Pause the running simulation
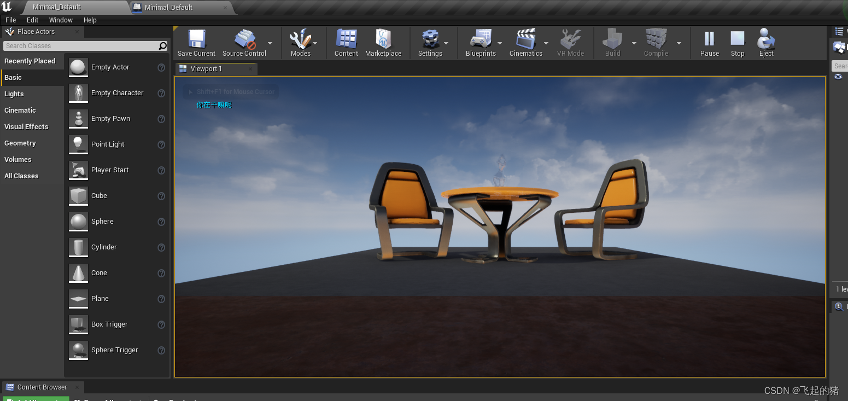 point(709,39)
